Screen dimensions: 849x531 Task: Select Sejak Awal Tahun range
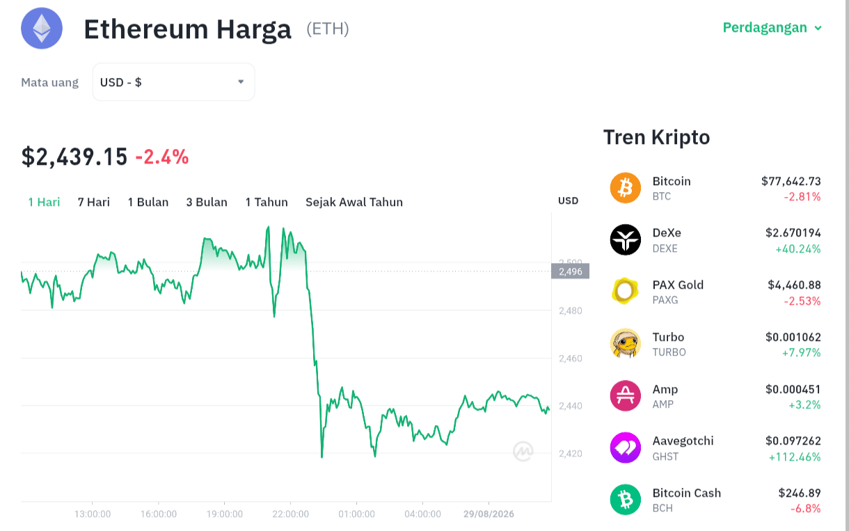tap(354, 202)
